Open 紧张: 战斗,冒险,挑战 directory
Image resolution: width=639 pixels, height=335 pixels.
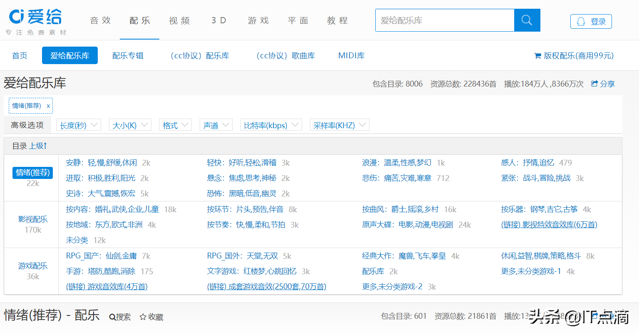[x=536, y=178]
